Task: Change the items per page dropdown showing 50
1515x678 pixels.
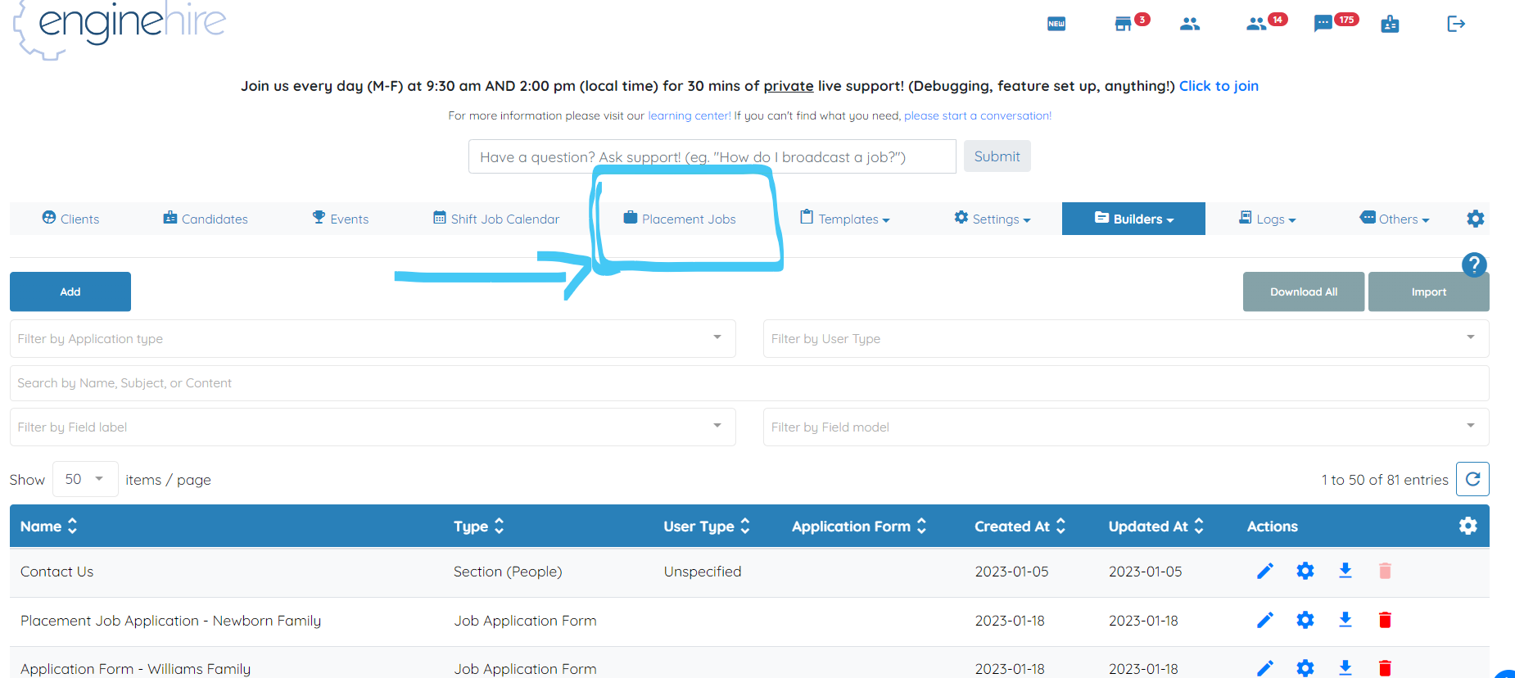Action: coord(85,479)
